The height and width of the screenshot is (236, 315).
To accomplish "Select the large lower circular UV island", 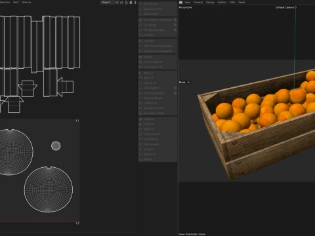I will point(49,189).
